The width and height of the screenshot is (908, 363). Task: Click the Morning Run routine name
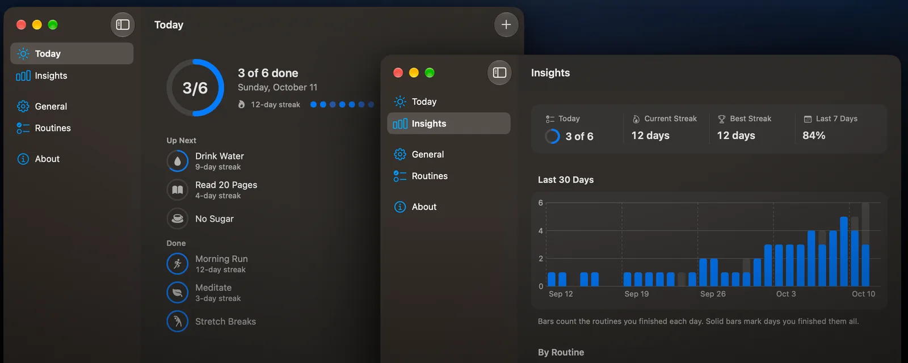tap(221, 259)
